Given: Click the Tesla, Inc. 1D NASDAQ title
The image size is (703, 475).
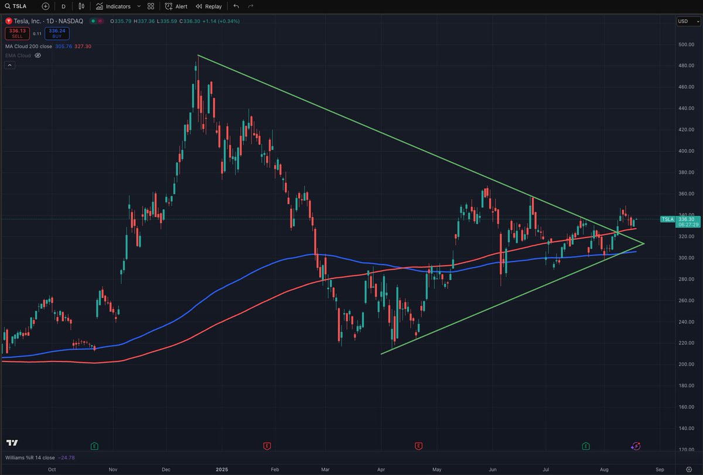Looking at the screenshot, I should click(x=49, y=21).
